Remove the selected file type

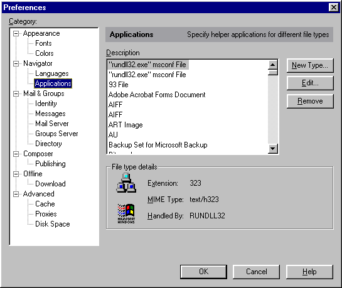310,101
